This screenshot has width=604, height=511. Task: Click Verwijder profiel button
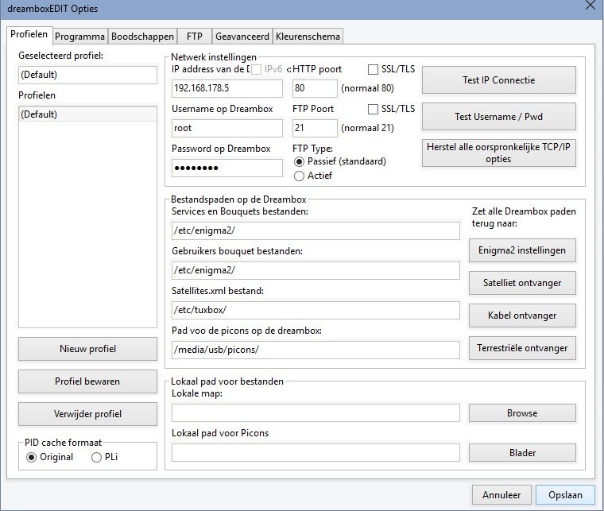coord(88,414)
